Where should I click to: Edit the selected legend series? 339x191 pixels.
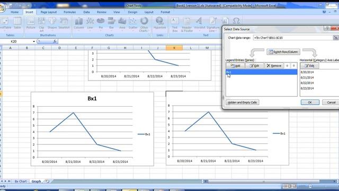coord(254,66)
